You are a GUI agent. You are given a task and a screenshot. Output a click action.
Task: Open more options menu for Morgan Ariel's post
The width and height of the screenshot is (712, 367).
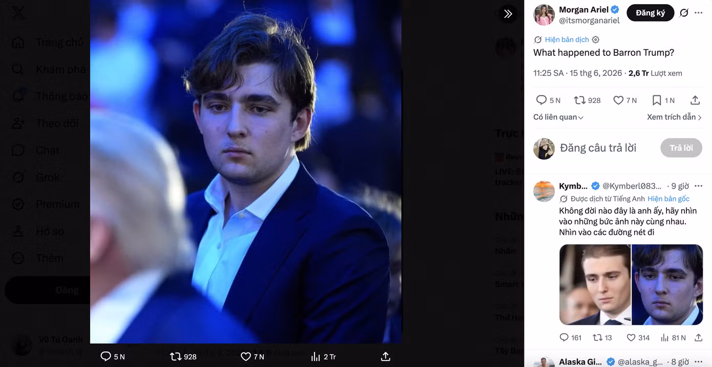point(699,13)
